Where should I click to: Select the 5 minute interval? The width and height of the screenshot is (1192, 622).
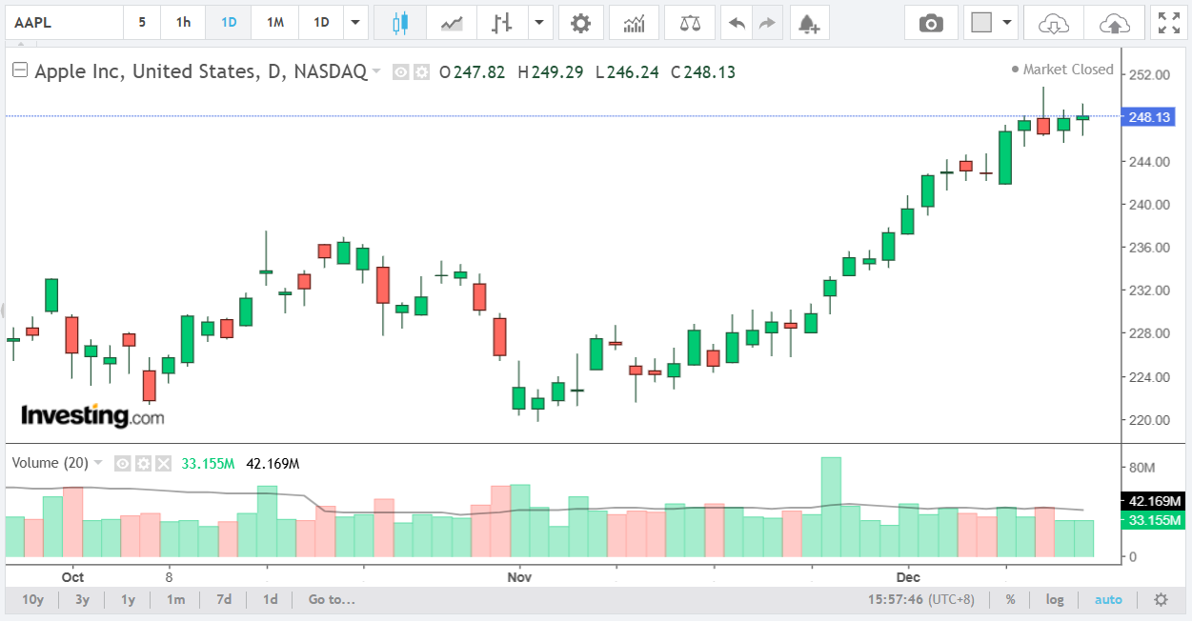pos(142,23)
